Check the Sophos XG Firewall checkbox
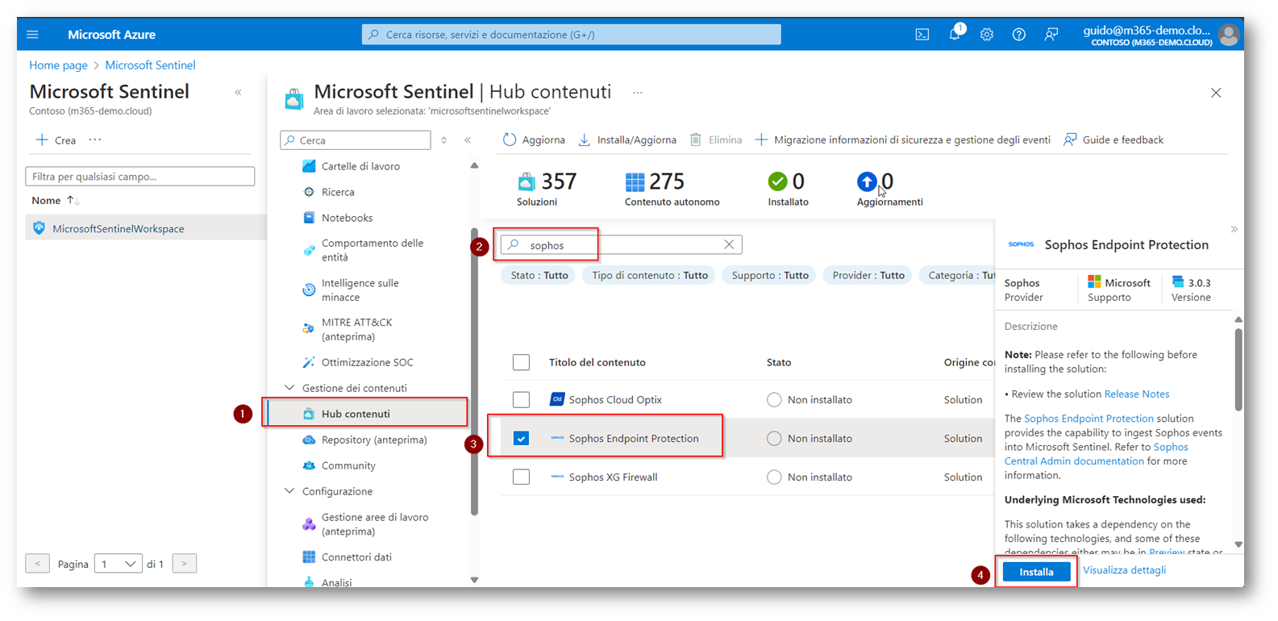Screen dimensions: 1278x621 [522, 477]
